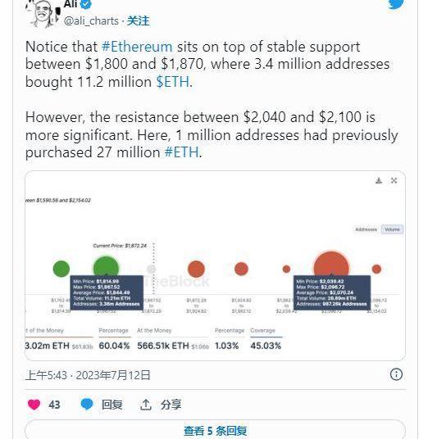Open the tweet timestamp 2023年7月12日
This screenshot has width=428, height=439.
pyautogui.click(x=113, y=375)
